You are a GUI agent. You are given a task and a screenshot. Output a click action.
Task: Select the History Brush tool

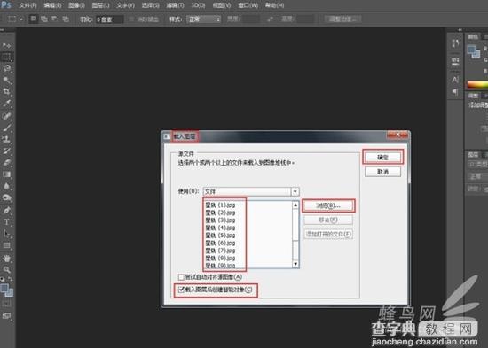pos(6,151)
